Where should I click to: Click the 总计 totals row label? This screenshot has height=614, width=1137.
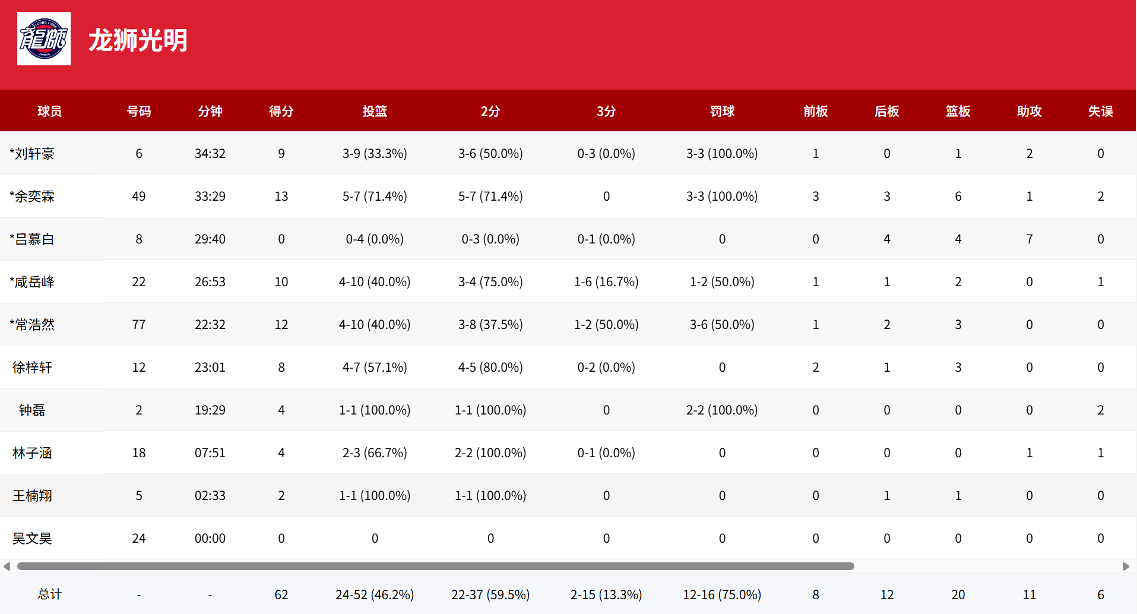coord(50,594)
